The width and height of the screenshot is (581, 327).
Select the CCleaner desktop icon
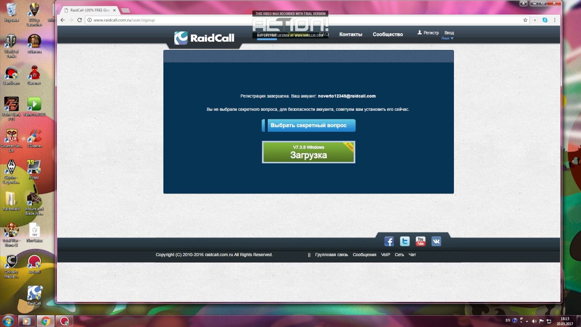point(34,138)
